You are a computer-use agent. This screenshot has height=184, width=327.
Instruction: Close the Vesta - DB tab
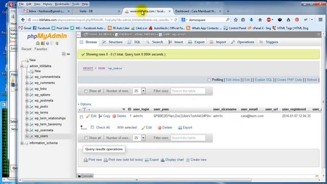tap(119, 11)
